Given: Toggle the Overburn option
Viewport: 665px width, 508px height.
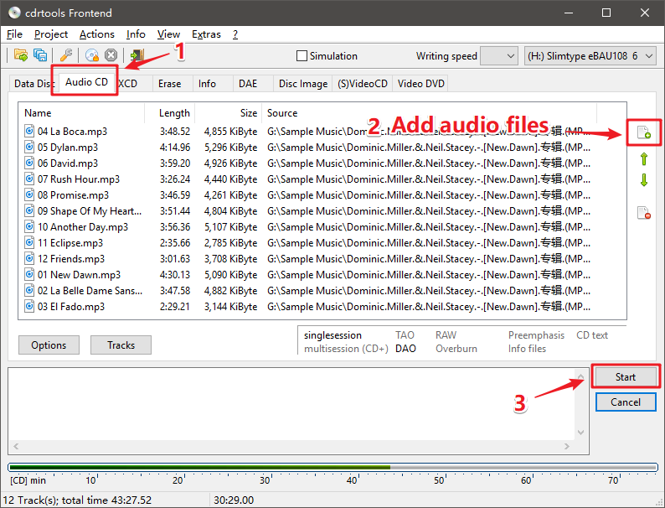Looking at the screenshot, I should point(456,349).
